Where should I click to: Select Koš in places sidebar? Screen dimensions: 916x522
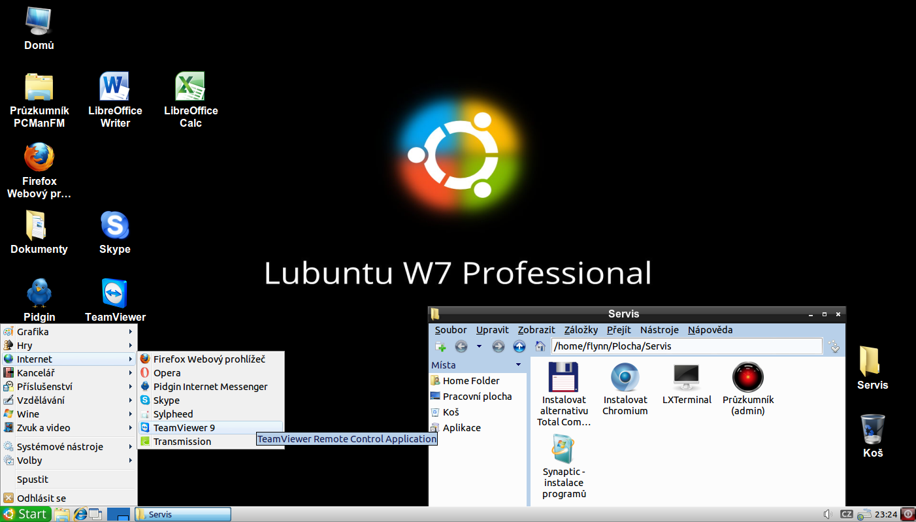pyautogui.click(x=478, y=412)
